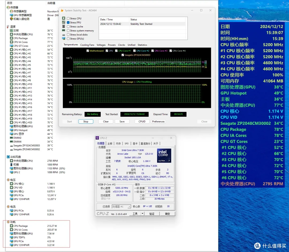The width and height of the screenshot is (289, 252).
Task: Enable the Stress system memory checkbox
Action: [68, 31]
